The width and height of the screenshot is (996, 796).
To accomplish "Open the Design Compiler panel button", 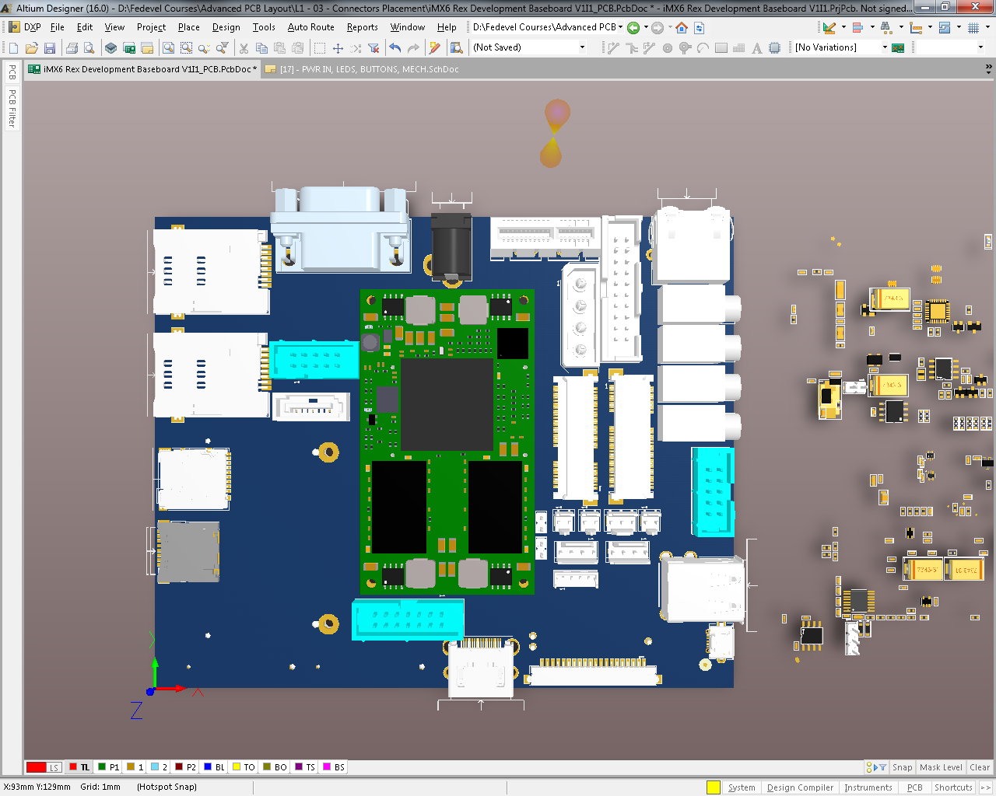I will point(800,787).
